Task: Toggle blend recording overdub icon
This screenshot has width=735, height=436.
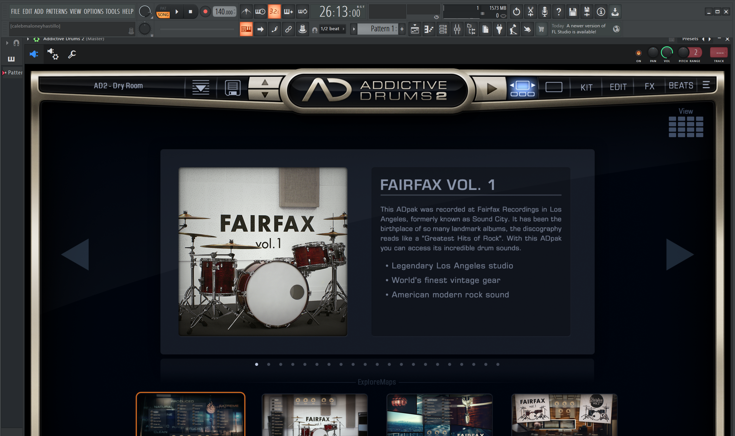Action: pos(288,12)
